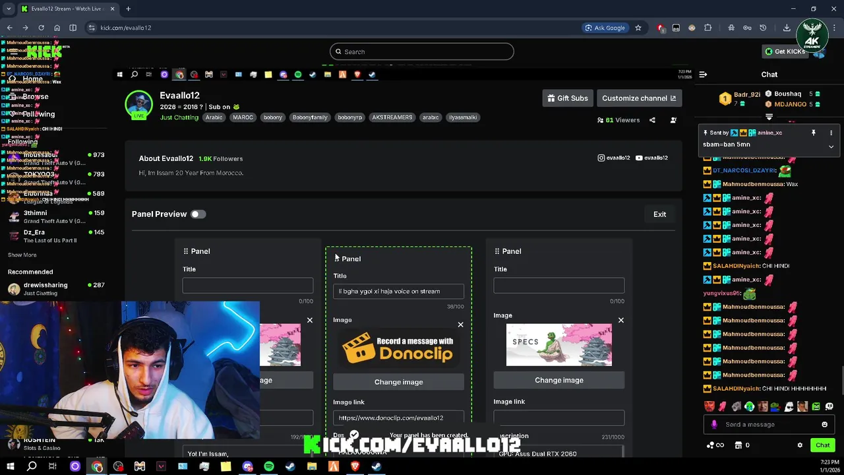Expand the chat leaderboard arrow

769,117
